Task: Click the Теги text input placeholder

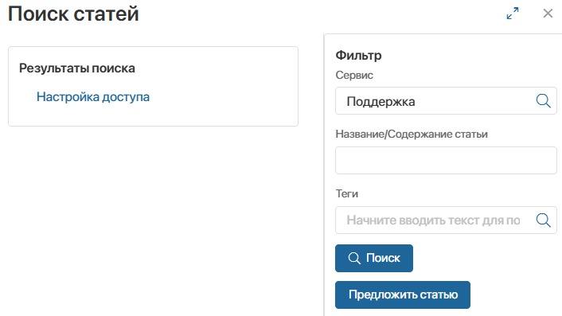Action: coord(433,220)
